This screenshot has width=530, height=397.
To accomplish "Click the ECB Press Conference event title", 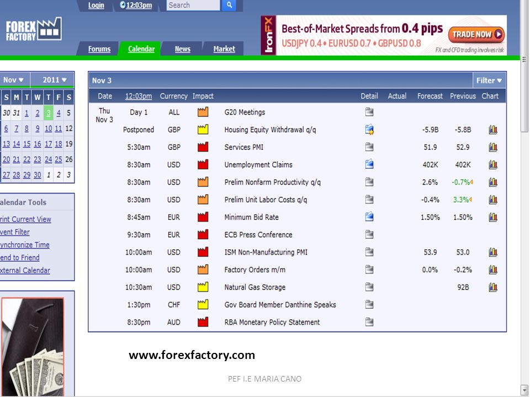I will click(258, 235).
